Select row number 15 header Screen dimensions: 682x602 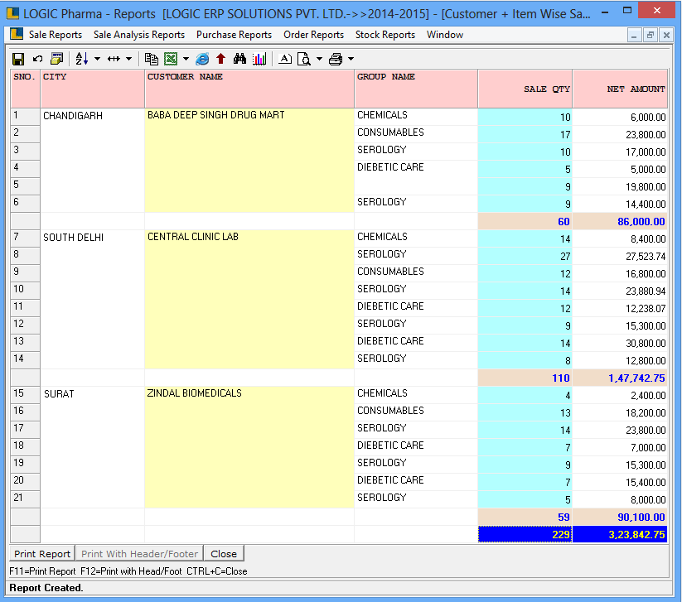[x=25, y=395]
